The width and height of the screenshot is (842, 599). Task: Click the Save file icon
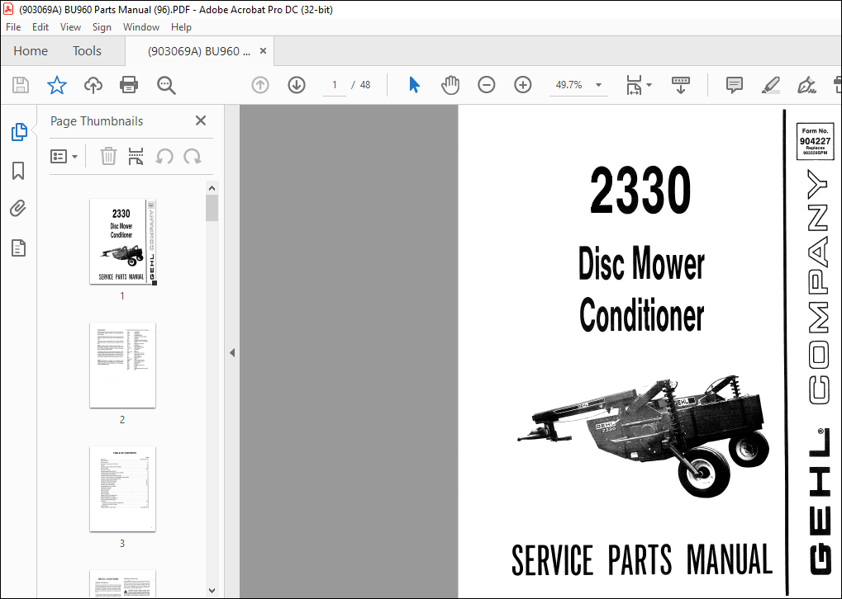21,85
